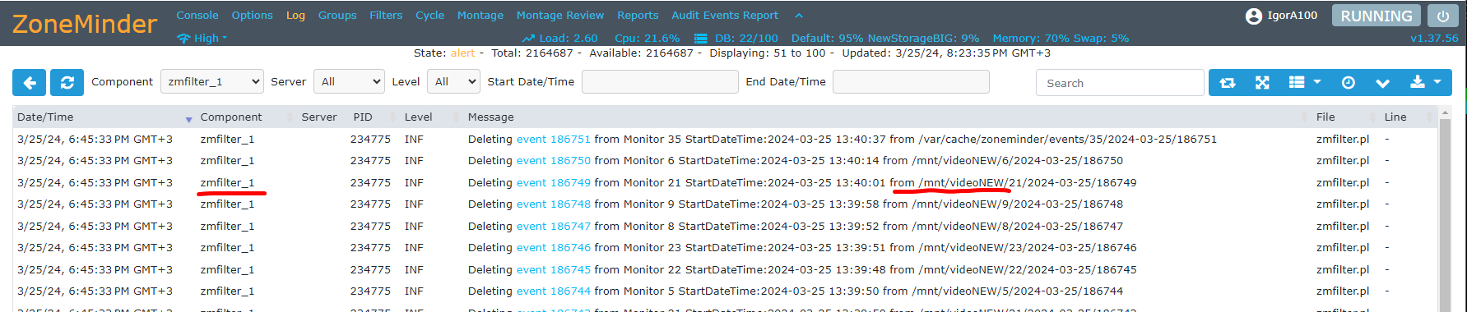The image size is (1467, 312).
Task: Click the back arrow button
Action: [29, 82]
